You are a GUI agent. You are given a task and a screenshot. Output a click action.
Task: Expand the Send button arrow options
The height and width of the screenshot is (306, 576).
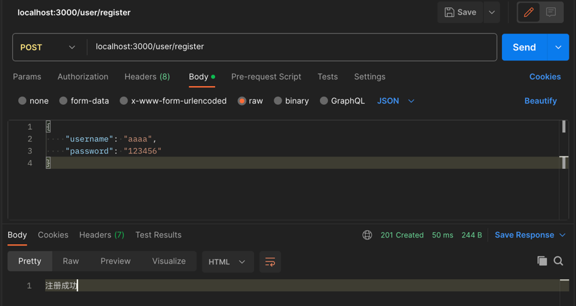[x=558, y=47]
